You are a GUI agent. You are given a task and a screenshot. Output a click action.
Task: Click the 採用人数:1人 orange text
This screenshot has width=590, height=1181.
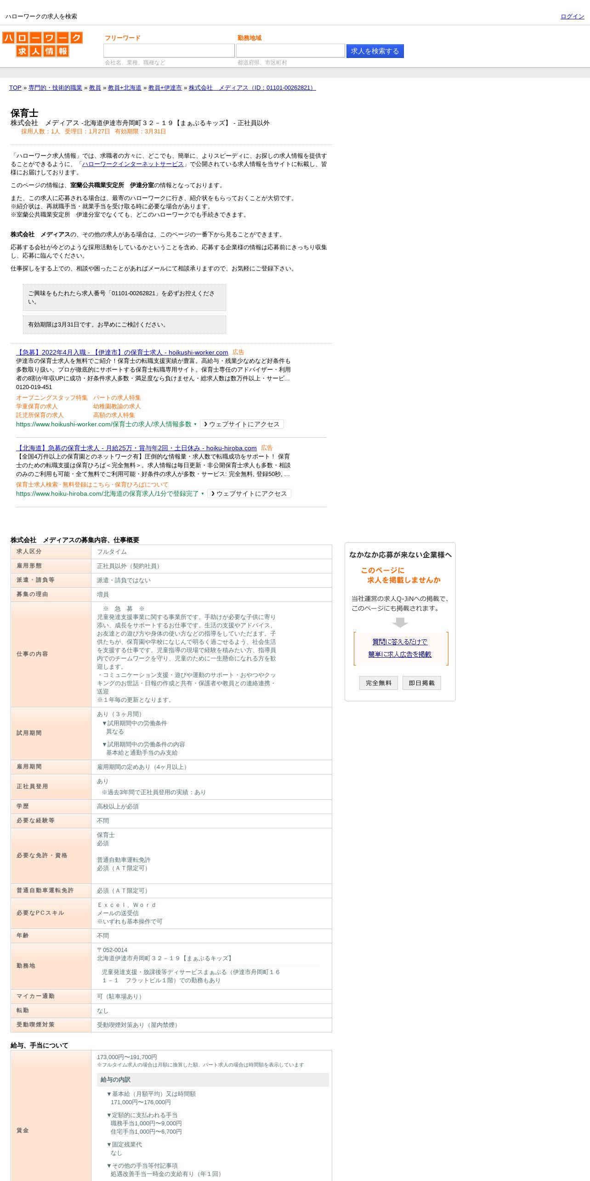pos(40,132)
